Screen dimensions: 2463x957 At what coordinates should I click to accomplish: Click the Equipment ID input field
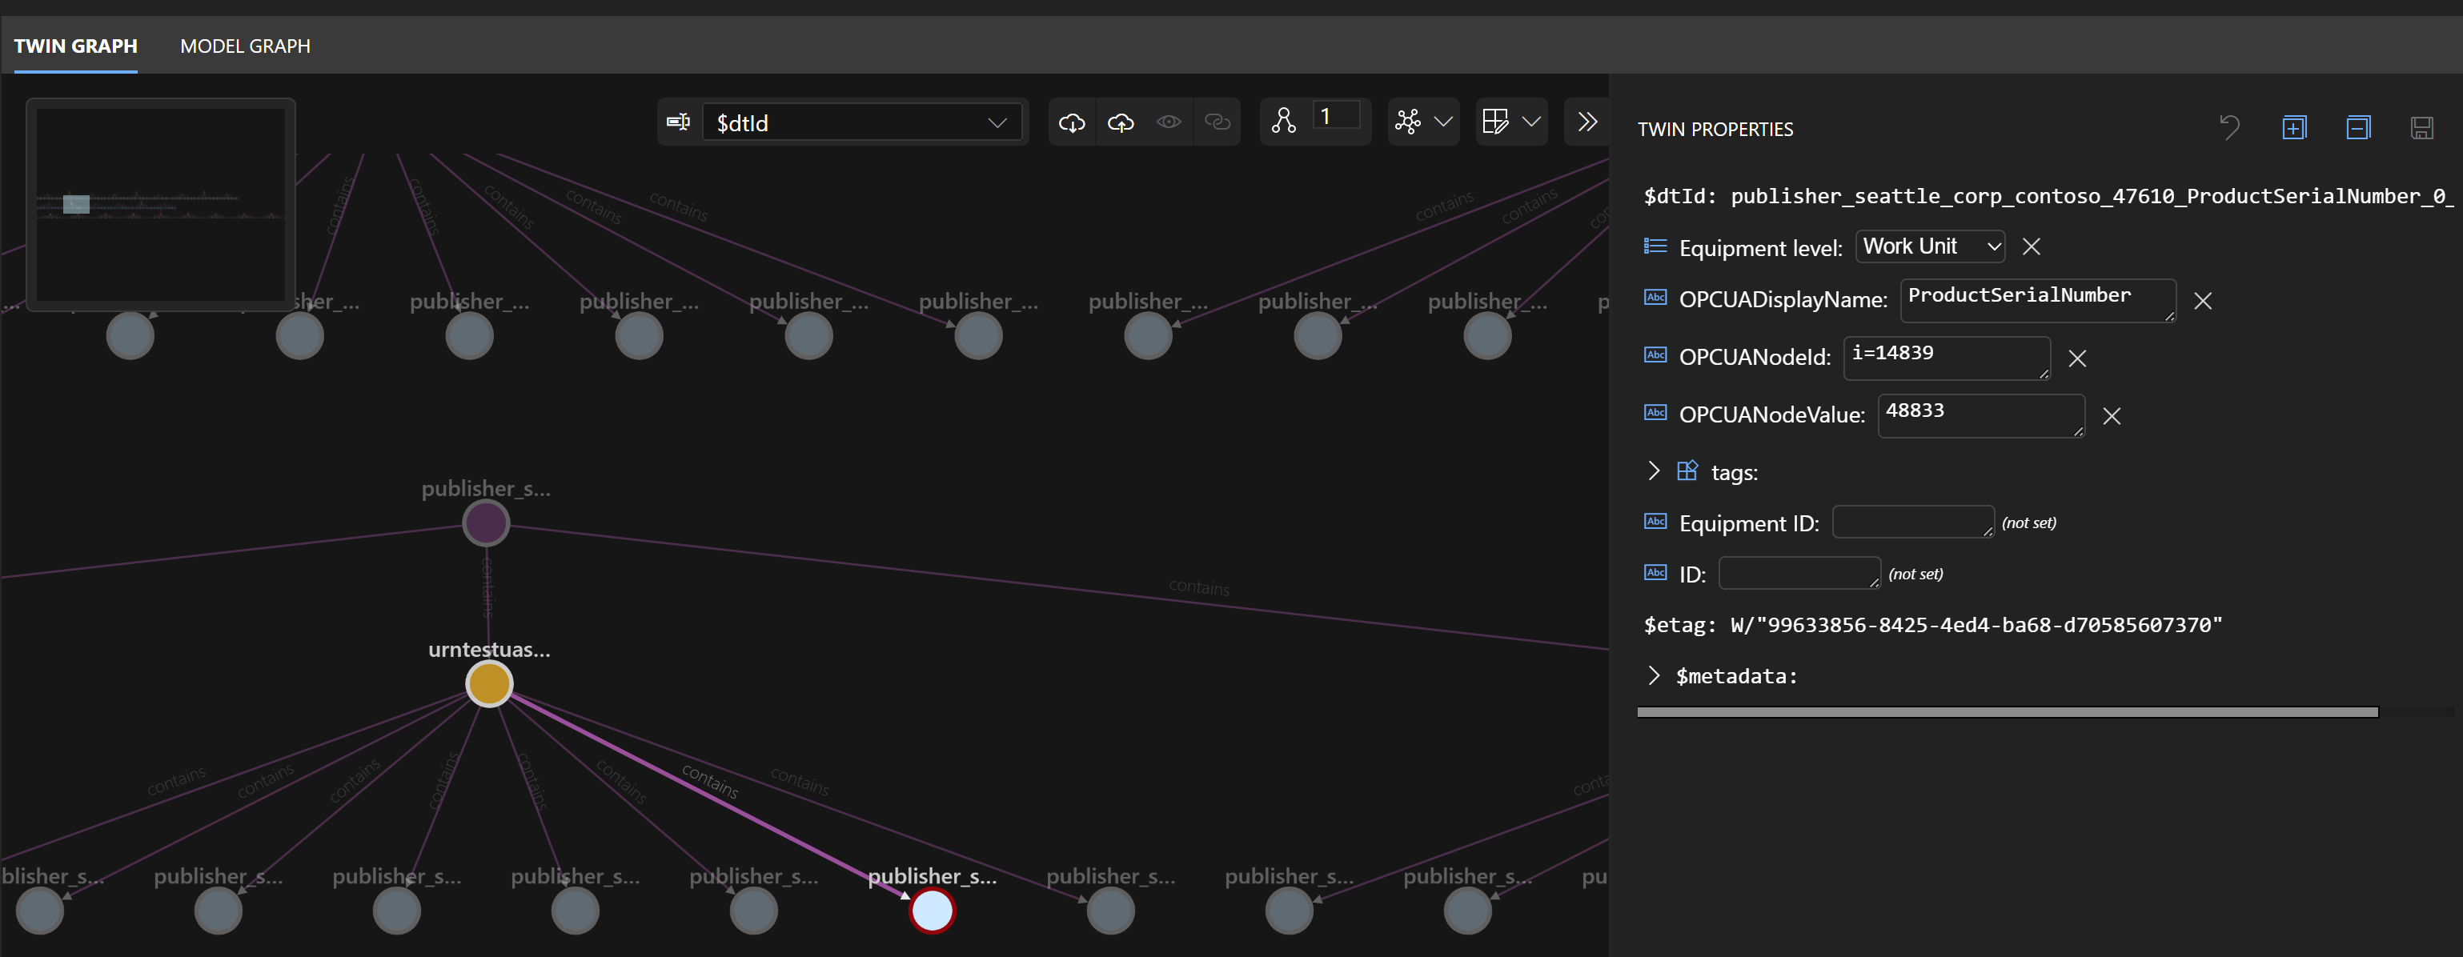tap(1911, 522)
